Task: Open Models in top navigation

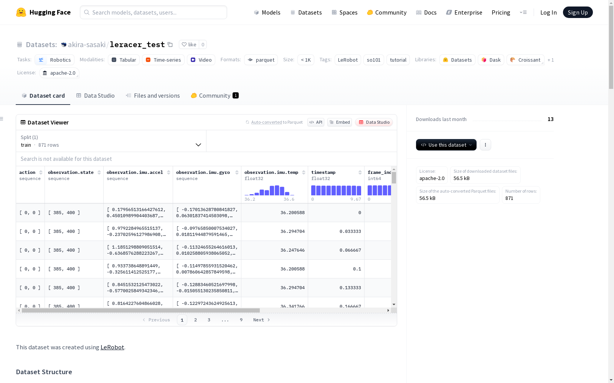Action: pyautogui.click(x=267, y=12)
